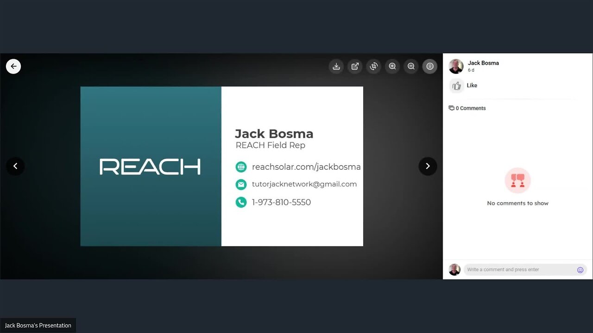
Task: Click the reachsolar.com/jackbosma text
Action: point(306,167)
